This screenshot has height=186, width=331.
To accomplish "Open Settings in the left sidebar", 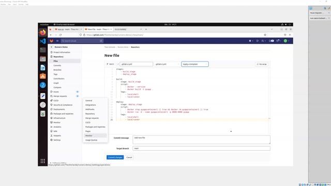I will pos(57,140).
